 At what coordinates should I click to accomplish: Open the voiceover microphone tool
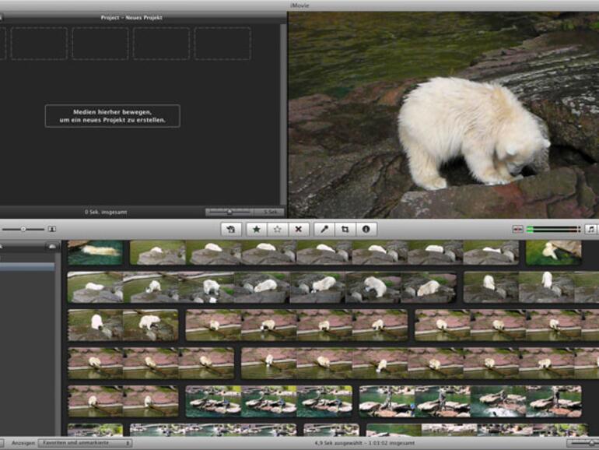324,229
